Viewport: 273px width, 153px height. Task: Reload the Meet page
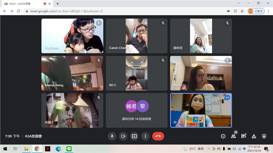[x=19, y=11]
